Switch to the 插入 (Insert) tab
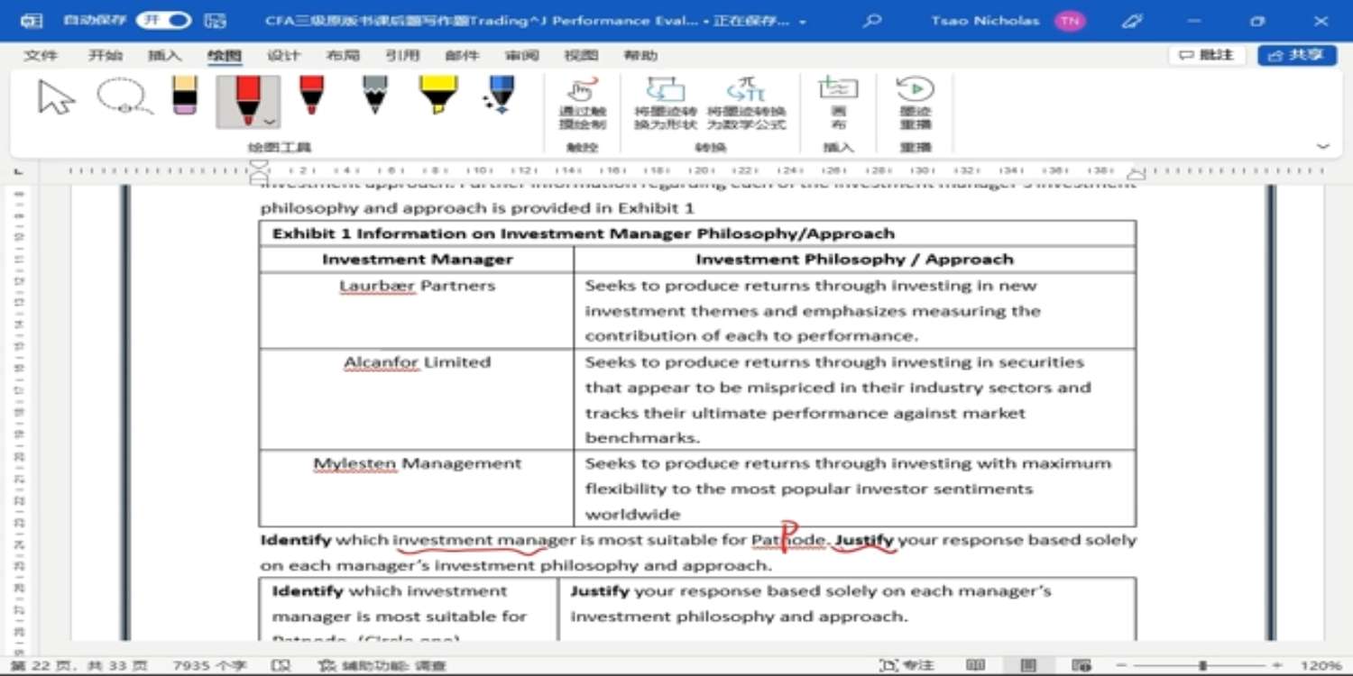 pos(164,55)
